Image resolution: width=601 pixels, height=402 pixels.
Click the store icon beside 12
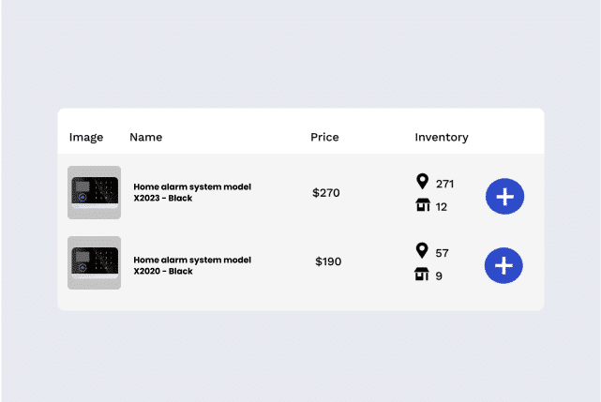423,204
